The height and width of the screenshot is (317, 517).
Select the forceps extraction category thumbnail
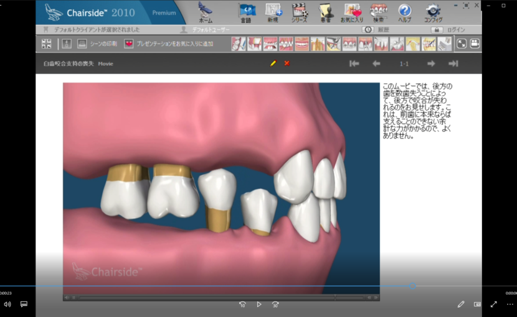334,44
